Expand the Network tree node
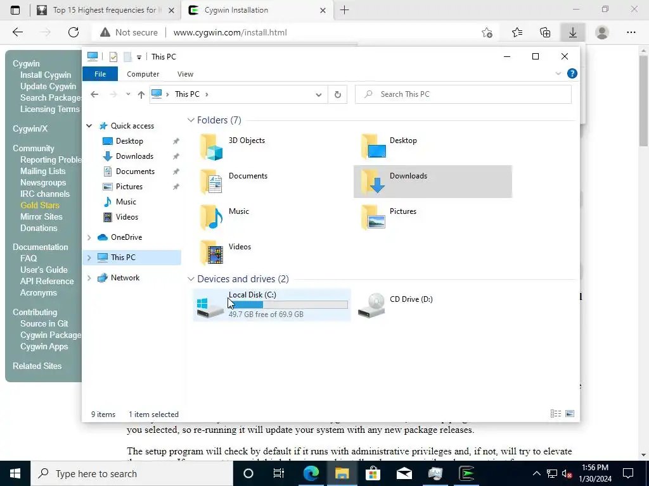Viewport: 649px width, 486px height. tap(89, 278)
